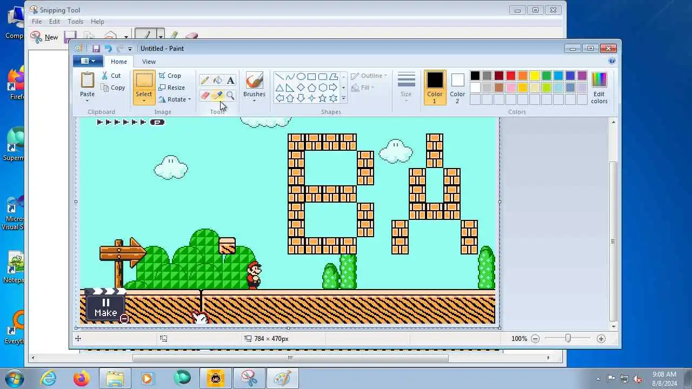Click zoom out minus button
The height and width of the screenshot is (389, 692).
(535, 339)
